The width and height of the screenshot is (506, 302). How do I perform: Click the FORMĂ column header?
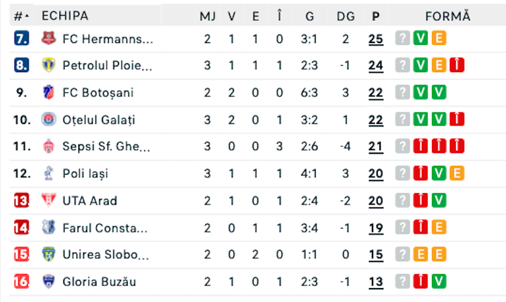click(448, 16)
